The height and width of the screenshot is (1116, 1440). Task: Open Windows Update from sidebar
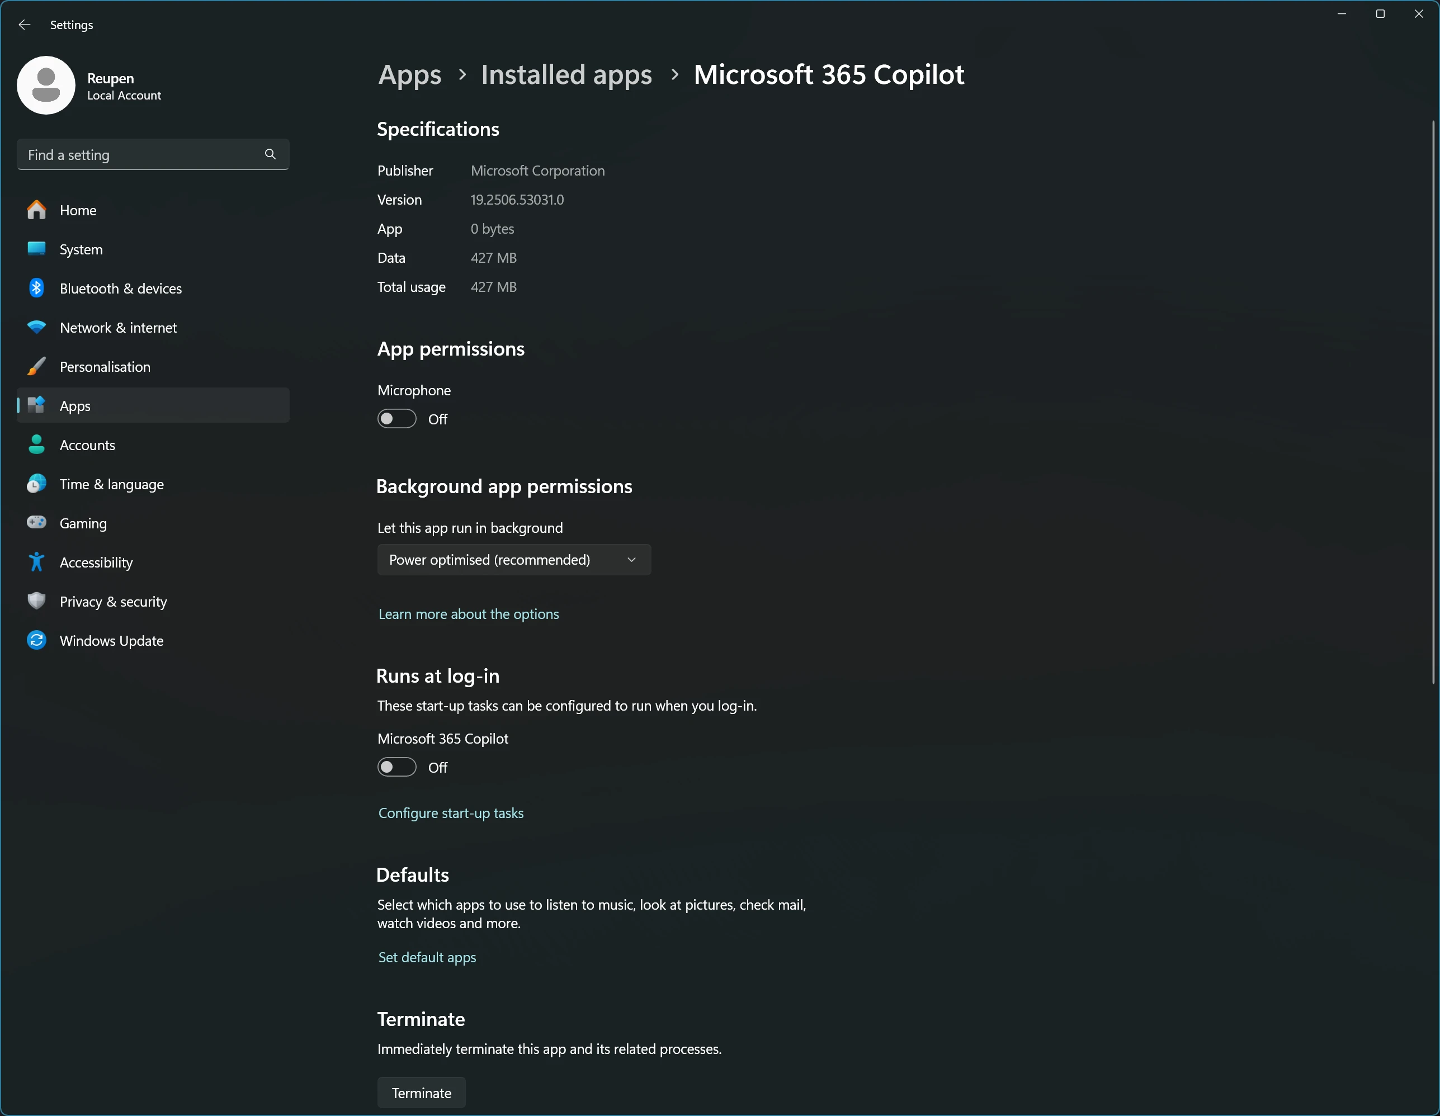click(x=111, y=640)
